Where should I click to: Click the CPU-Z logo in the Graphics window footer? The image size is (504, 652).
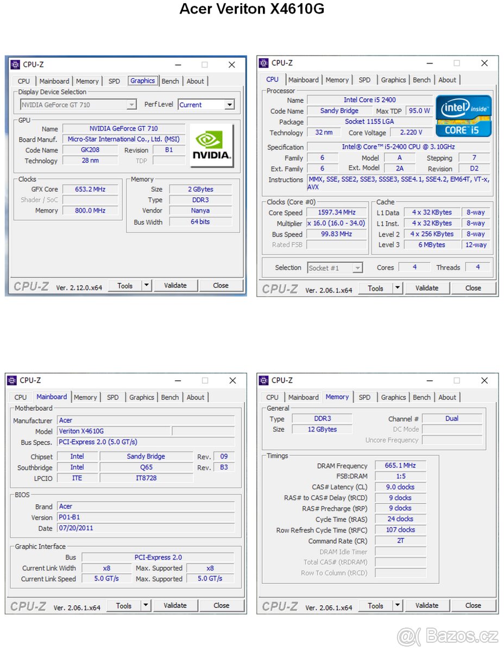(30, 286)
